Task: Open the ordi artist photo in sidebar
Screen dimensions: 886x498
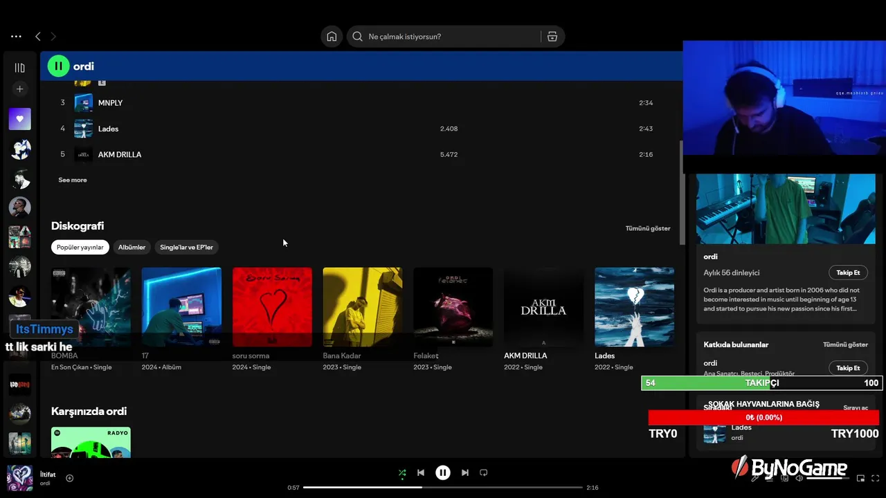Action: coord(786,208)
